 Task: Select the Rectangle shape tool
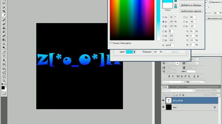tap(4, 64)
